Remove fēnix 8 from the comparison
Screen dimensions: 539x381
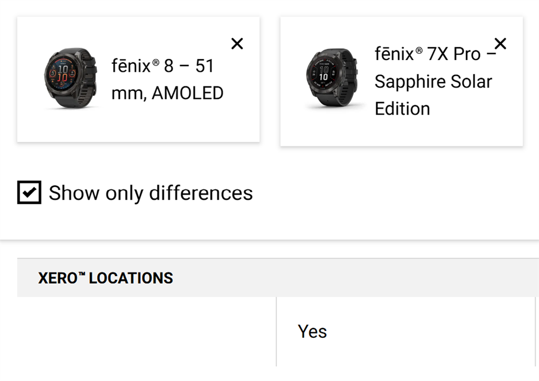coord(237,44)
